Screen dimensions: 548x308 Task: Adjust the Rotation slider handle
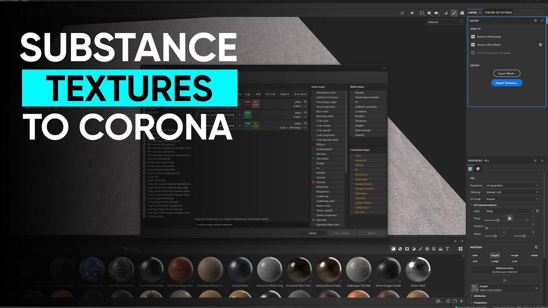pyautogui.click(x=486, y=228)
